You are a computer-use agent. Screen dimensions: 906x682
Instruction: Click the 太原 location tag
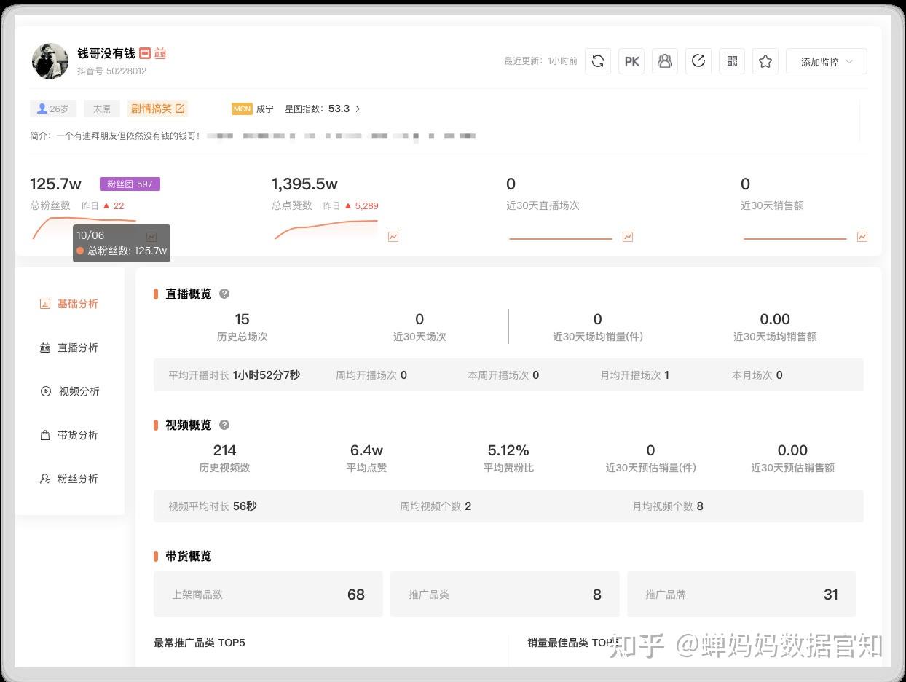click(102, 109)
